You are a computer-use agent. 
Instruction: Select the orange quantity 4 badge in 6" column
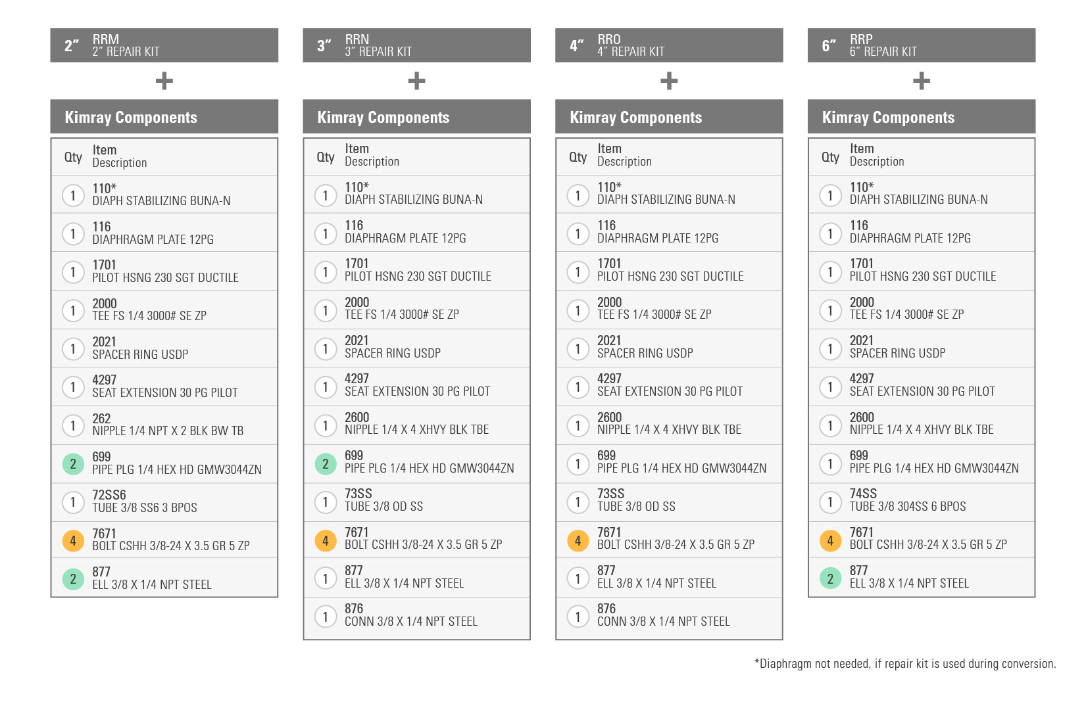830,541
